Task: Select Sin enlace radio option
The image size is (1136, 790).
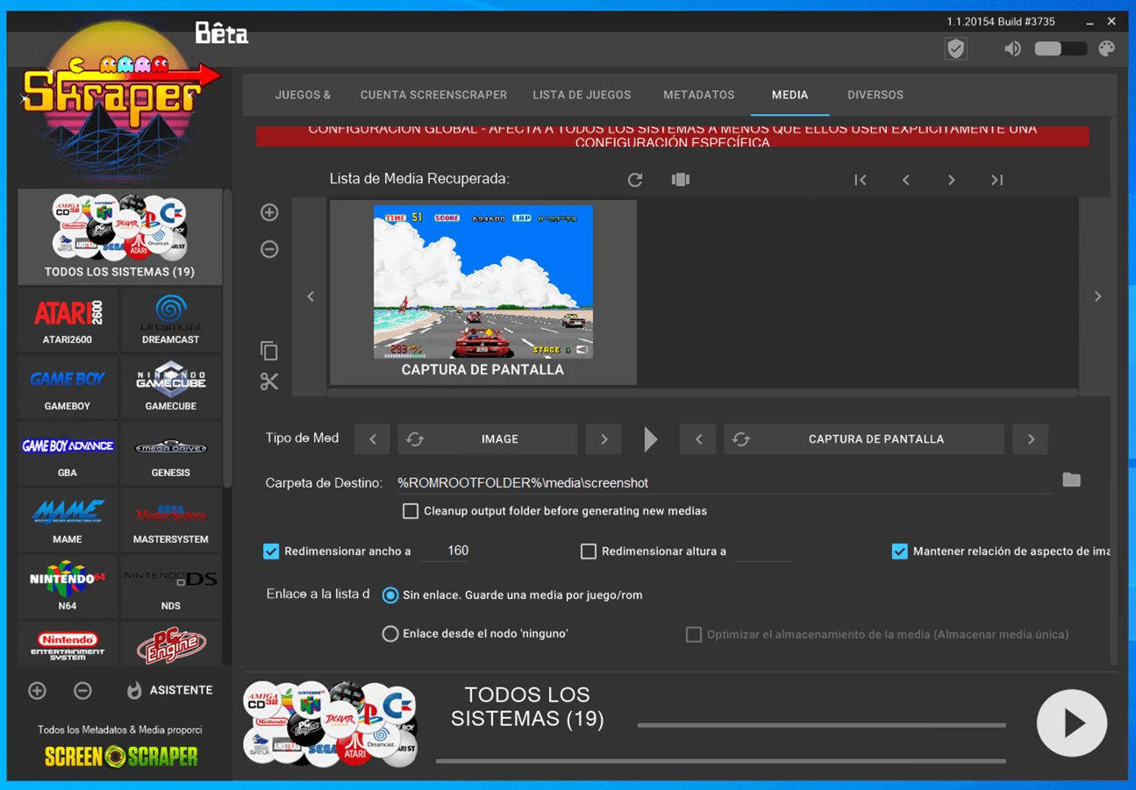Action: [390, 595]
